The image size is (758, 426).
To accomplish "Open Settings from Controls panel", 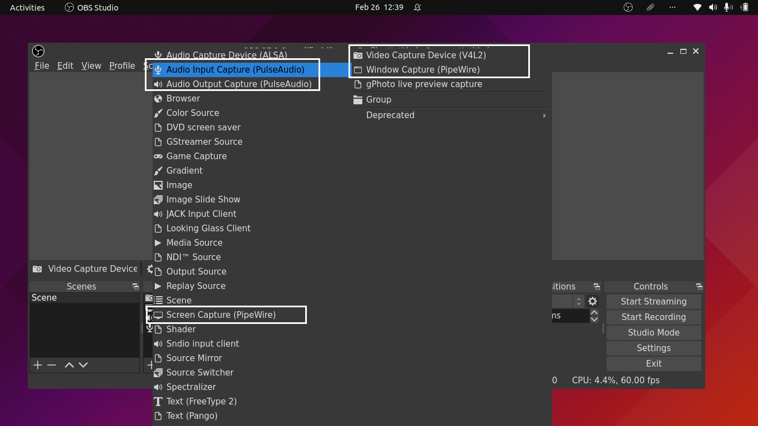I will coord(654,348).
